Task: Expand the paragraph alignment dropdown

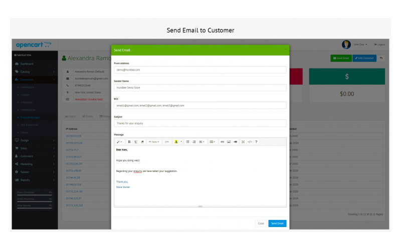Action: [202, 142]
